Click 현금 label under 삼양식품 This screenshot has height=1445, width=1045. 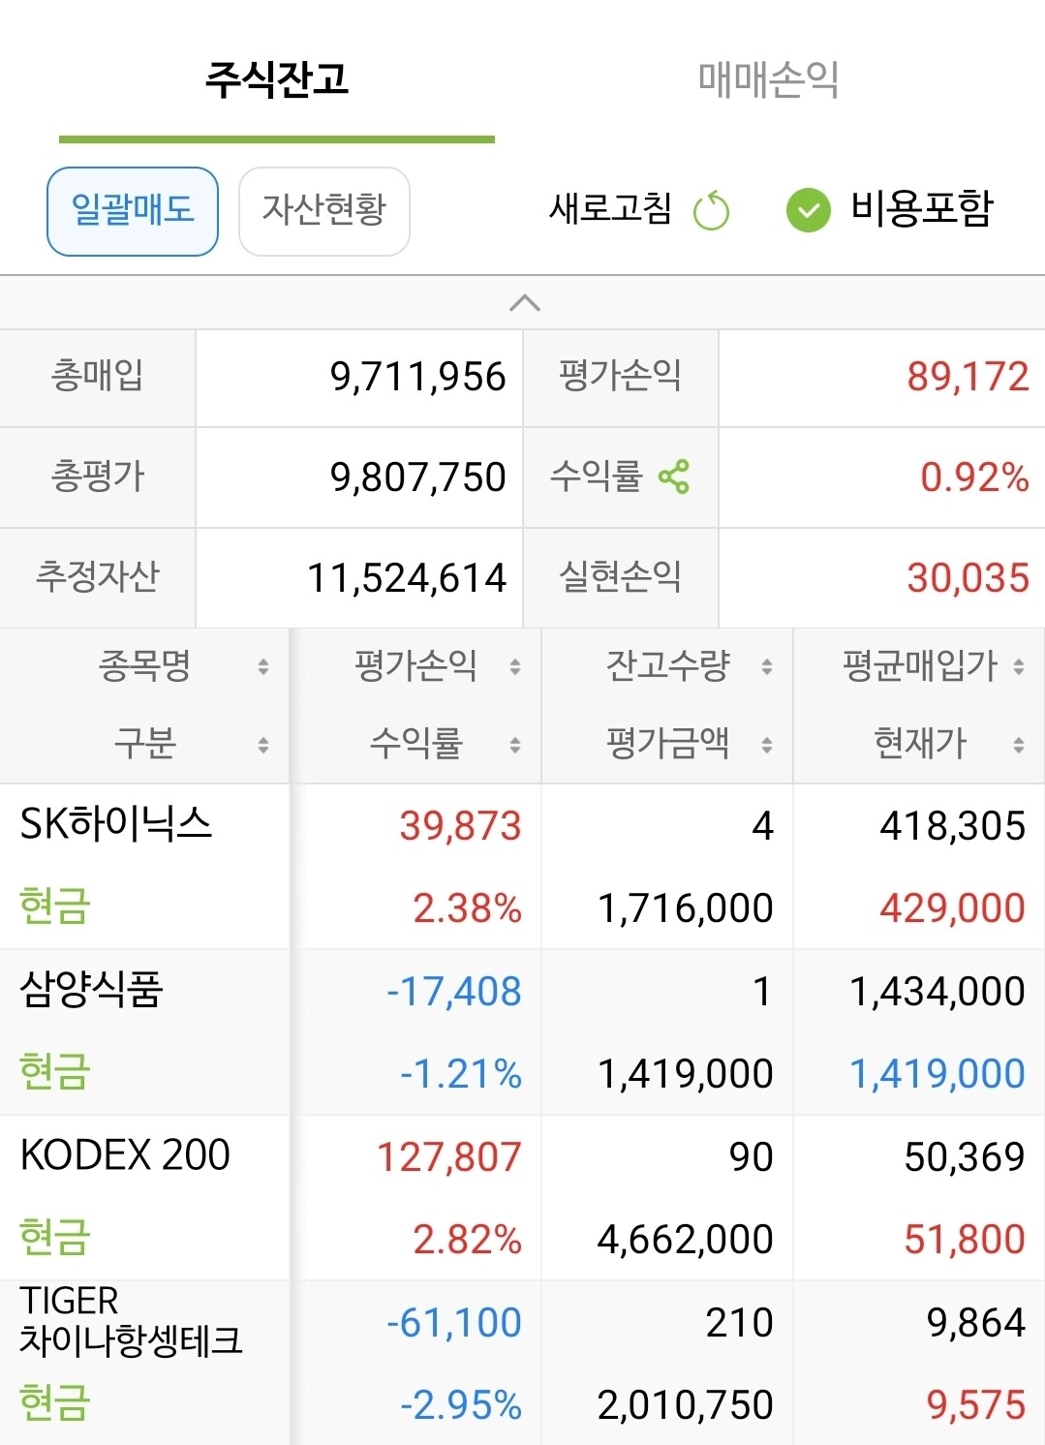coord(55,1072)
